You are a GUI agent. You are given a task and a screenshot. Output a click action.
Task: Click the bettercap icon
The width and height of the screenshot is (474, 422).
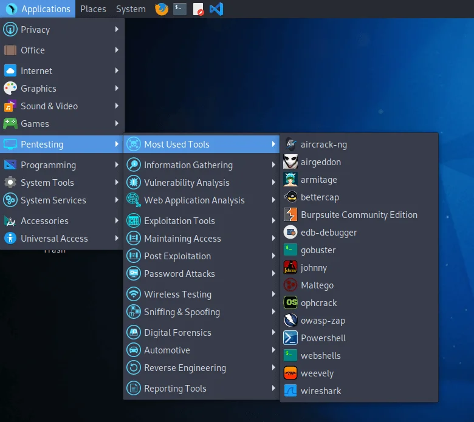290,197
